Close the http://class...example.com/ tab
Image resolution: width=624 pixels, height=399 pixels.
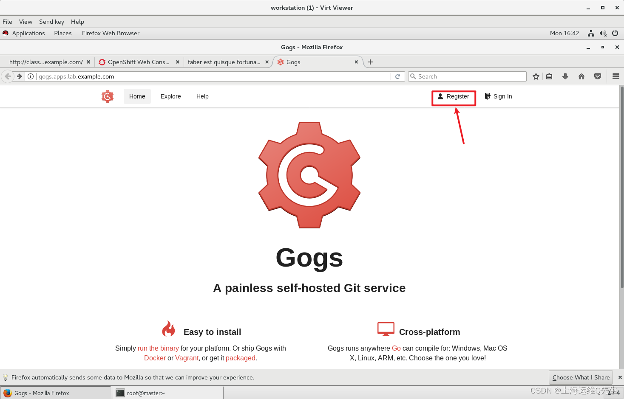[88, 62]
